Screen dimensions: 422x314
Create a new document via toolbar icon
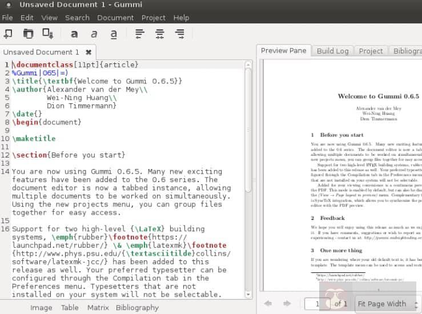(8, 34)
